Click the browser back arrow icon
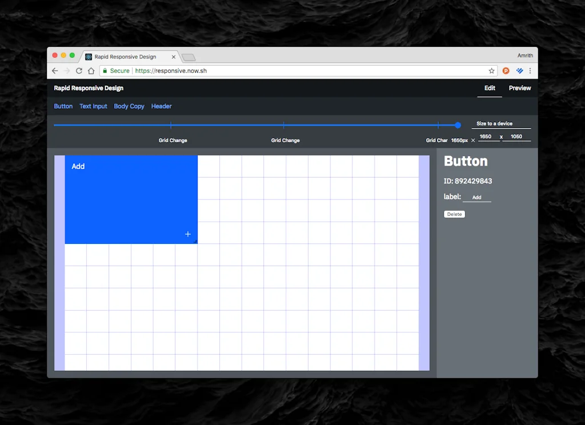The height and width of the screenshot is (425, 585). (54, 70)
